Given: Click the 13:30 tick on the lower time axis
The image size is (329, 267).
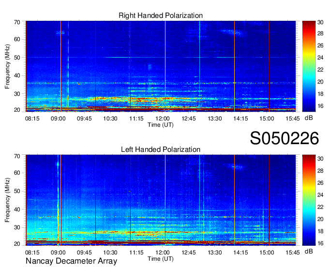Looking at the screenshot, I should point(215,252).
